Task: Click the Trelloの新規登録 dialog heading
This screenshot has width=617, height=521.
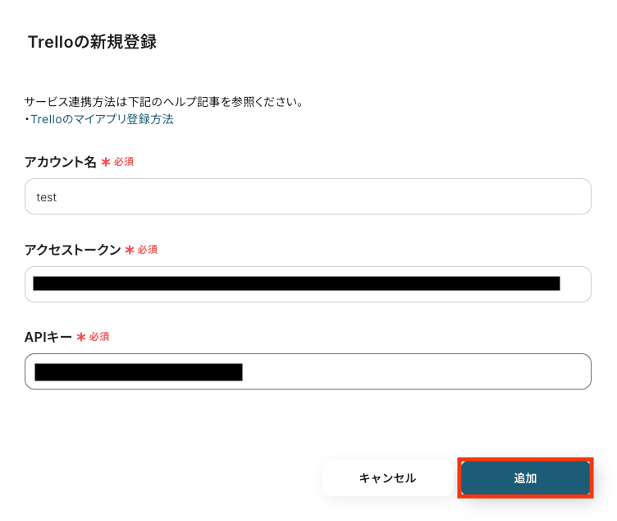Action: tap(92, 42)
